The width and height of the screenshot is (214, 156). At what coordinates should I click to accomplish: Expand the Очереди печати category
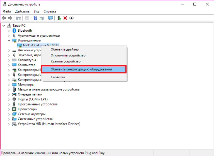tap(9, 95)
